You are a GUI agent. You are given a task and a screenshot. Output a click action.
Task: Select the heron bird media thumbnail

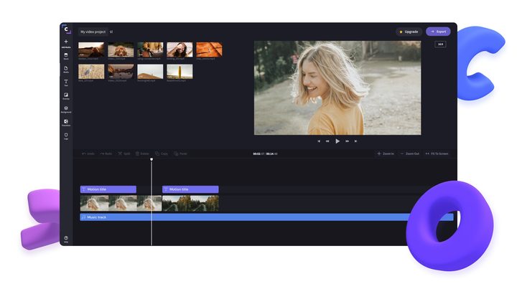[x=91, y=72]
